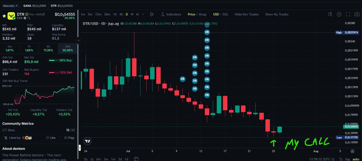Click the TradingView logo on the chart
362x161 pixels.
[88, 141]
